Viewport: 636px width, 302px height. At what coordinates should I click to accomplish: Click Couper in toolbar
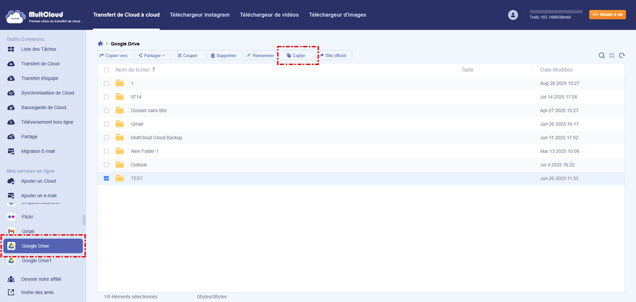click(187, 55)
